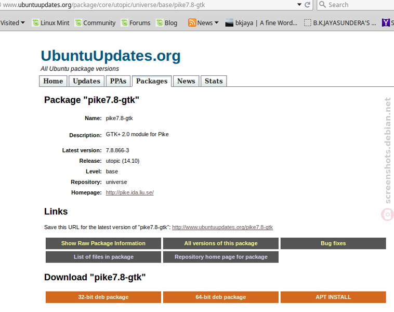The height and width of the screenshot is (312, 394).
Task: Open the Community bookmark
Action: point(96,23)
